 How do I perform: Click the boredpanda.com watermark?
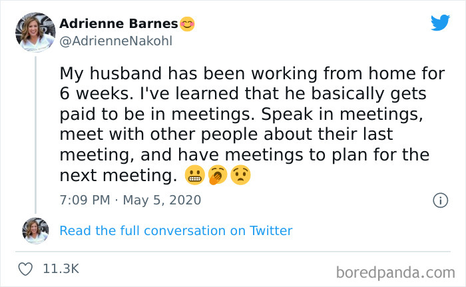(395, 272)
